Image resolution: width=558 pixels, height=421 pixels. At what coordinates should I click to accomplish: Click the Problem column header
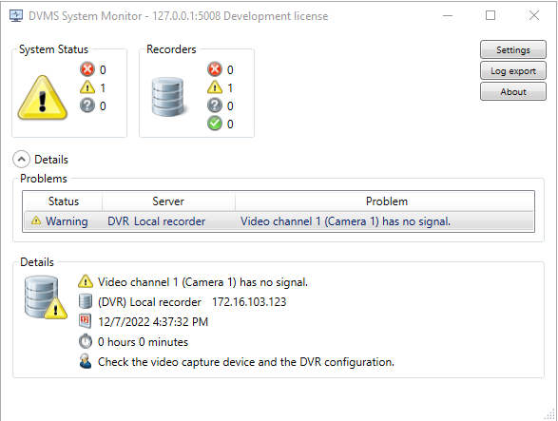tap(387, 201)
